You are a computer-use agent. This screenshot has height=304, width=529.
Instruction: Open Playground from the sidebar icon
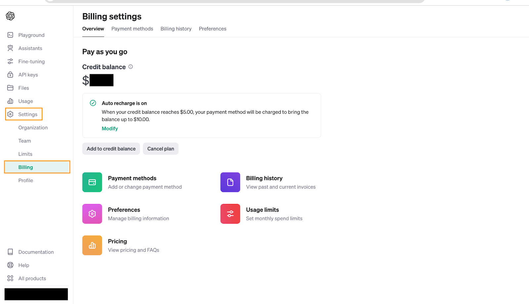(x=10, y=35)
